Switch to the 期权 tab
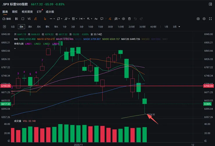 point(15,12)
